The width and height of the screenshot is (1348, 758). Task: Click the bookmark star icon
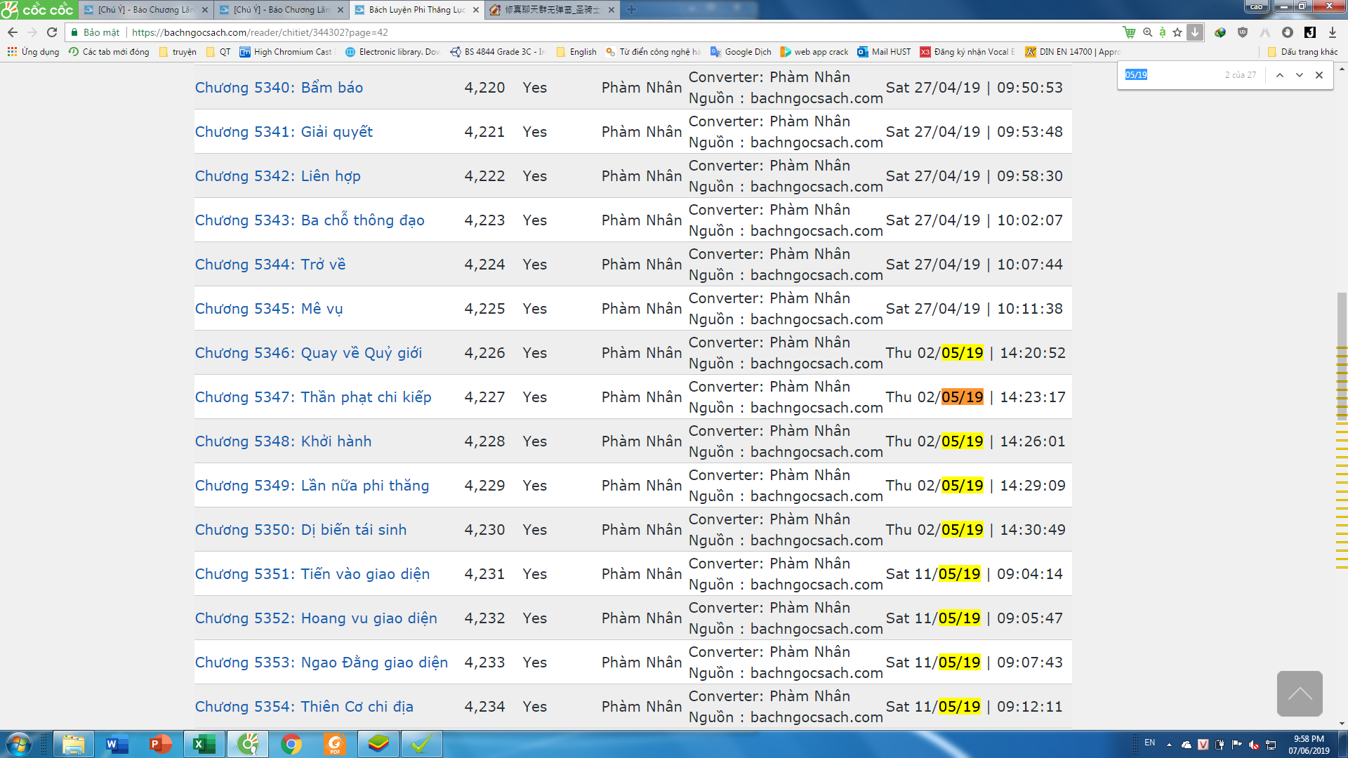tap(1177, 32)
